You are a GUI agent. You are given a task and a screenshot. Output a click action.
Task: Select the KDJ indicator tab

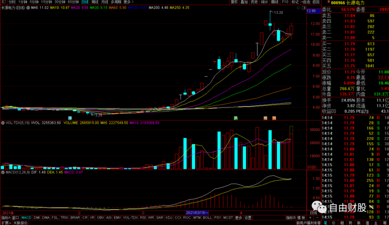[x=169, y=218]
